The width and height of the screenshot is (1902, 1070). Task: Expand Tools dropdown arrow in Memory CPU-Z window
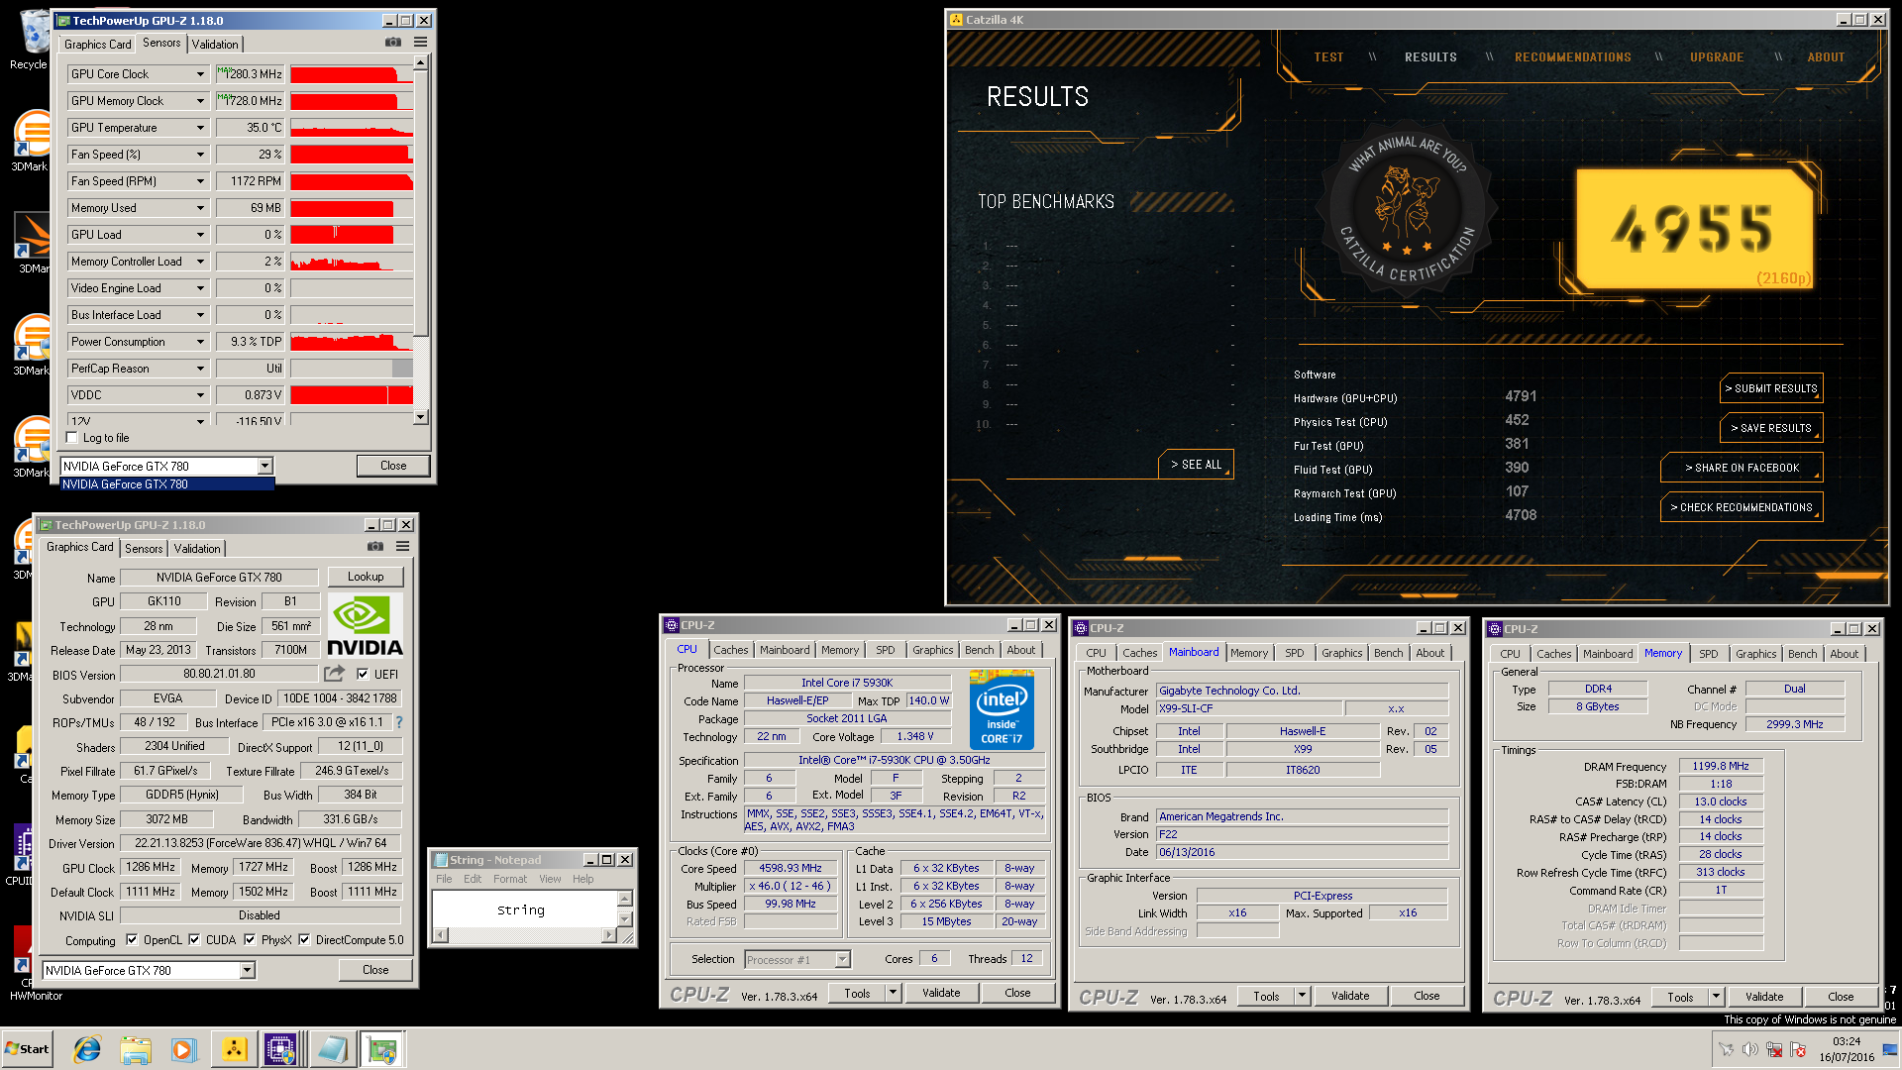1716,997
